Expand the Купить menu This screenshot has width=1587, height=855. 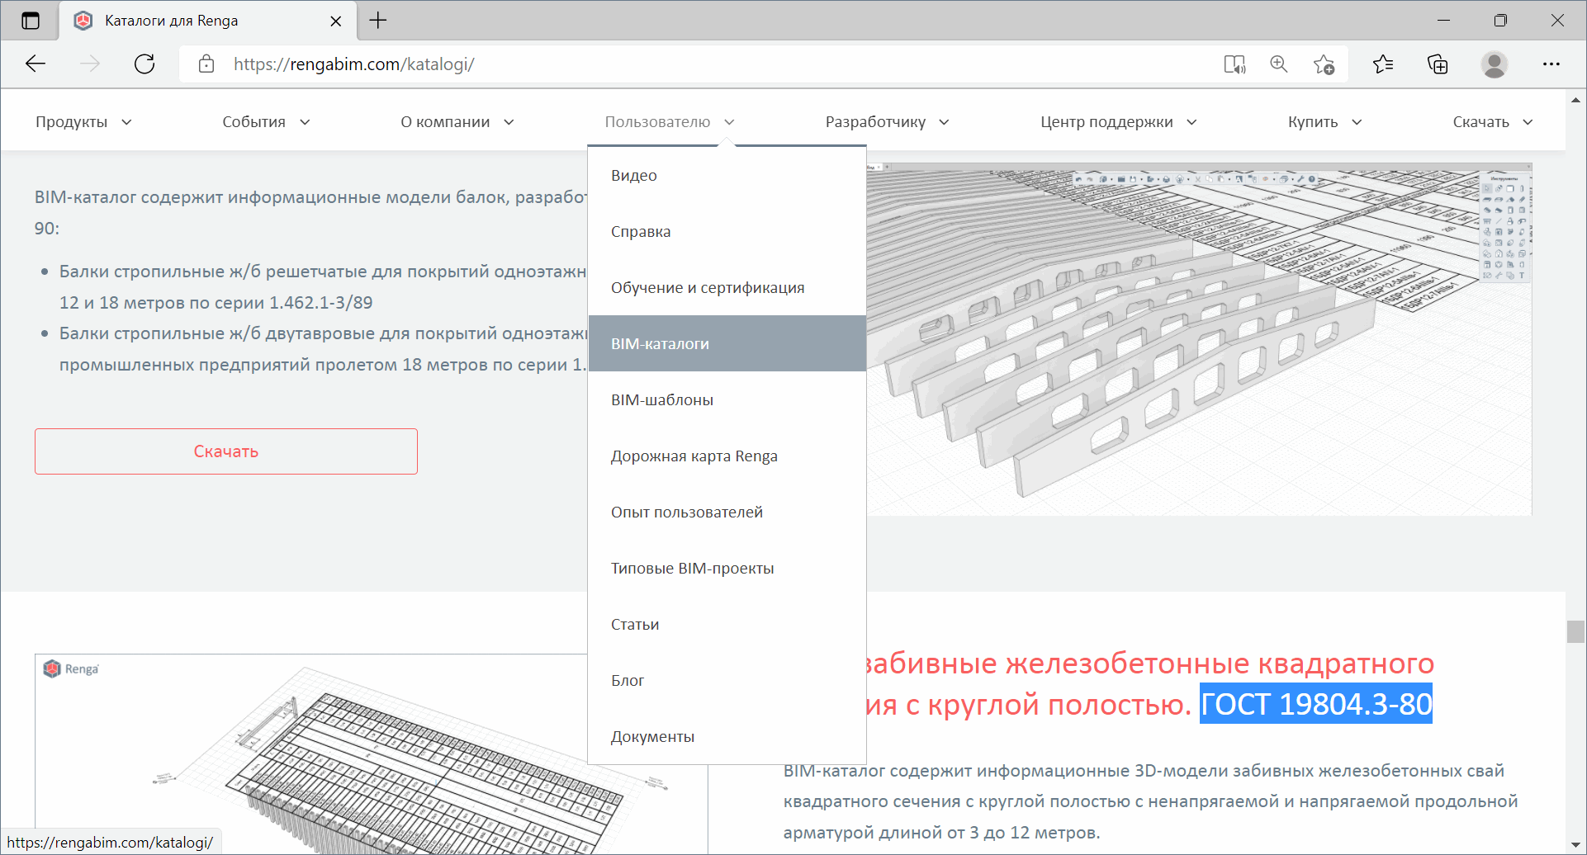tap(1324, 122)
